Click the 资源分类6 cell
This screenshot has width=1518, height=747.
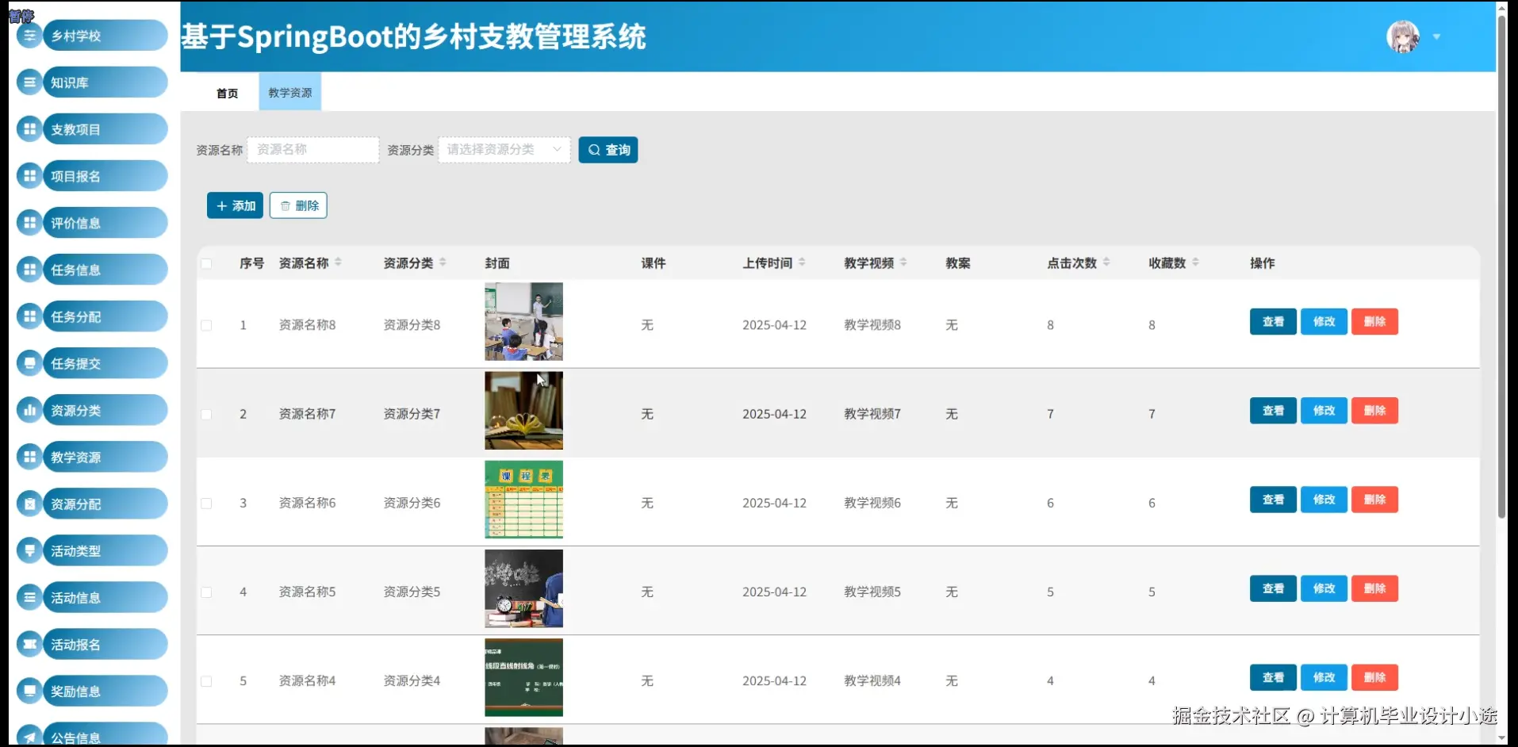click(412, 503)
